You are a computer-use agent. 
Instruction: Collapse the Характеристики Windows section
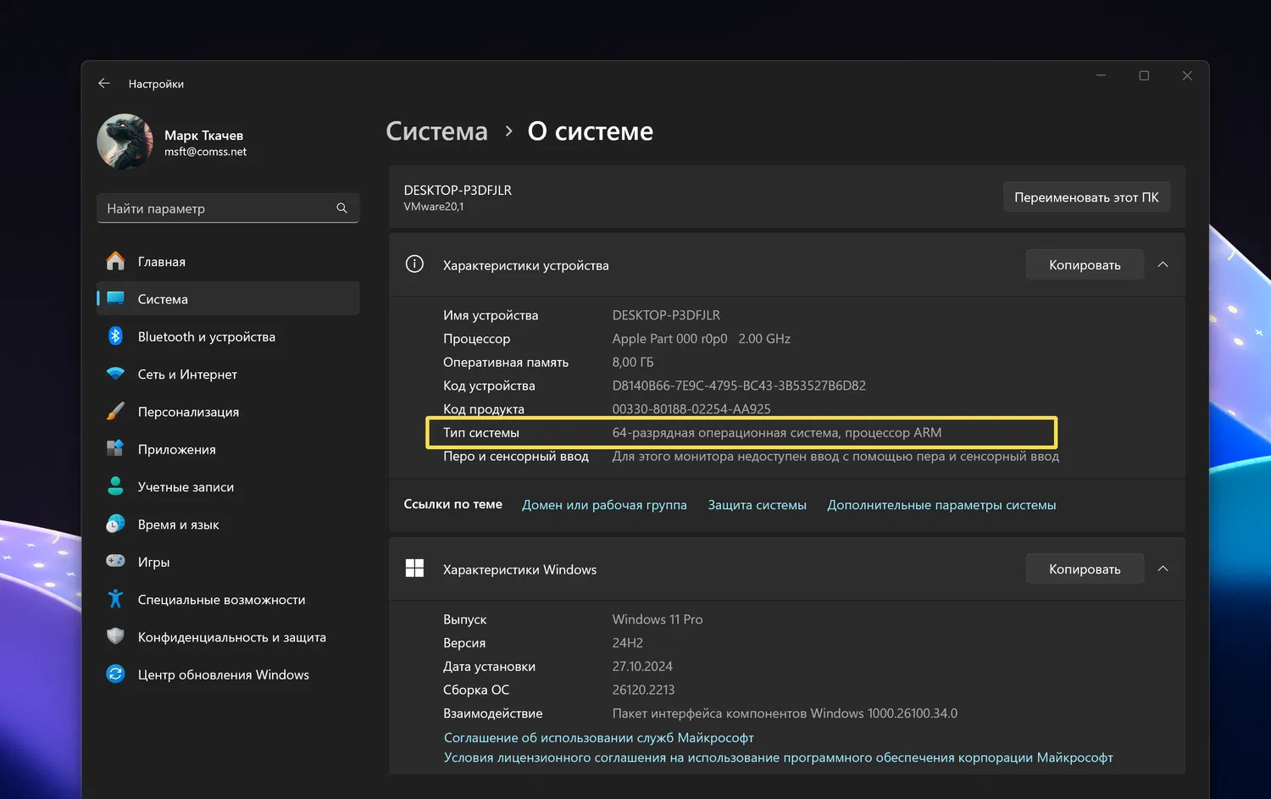(1163, 569)
